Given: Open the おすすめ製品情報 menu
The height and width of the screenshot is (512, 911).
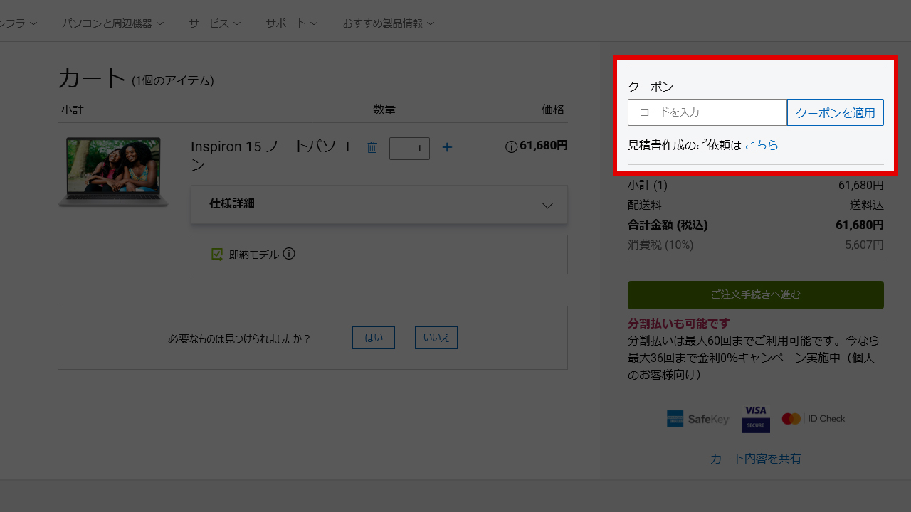Looking at the screenshot, I should [389, 23].
